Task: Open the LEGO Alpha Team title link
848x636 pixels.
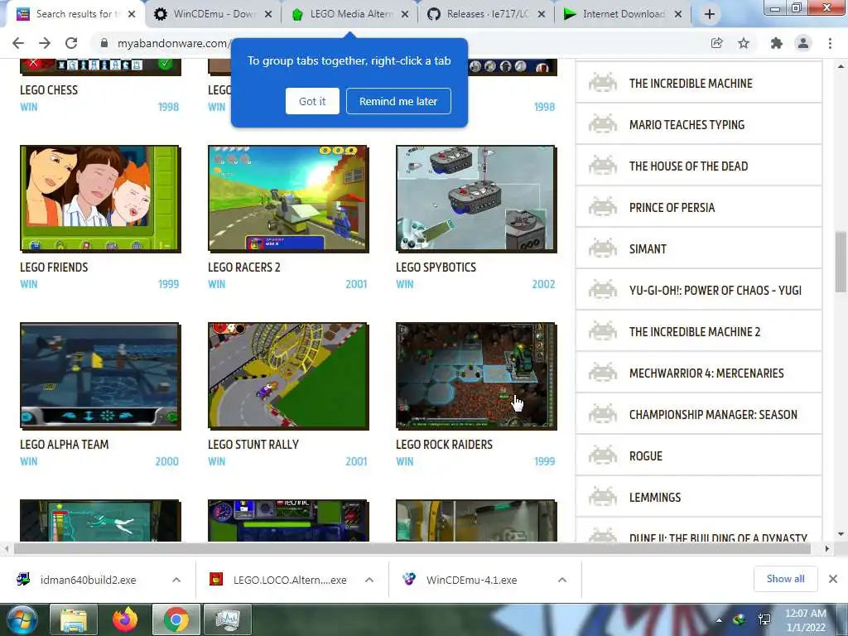Action: coord(65,445)
